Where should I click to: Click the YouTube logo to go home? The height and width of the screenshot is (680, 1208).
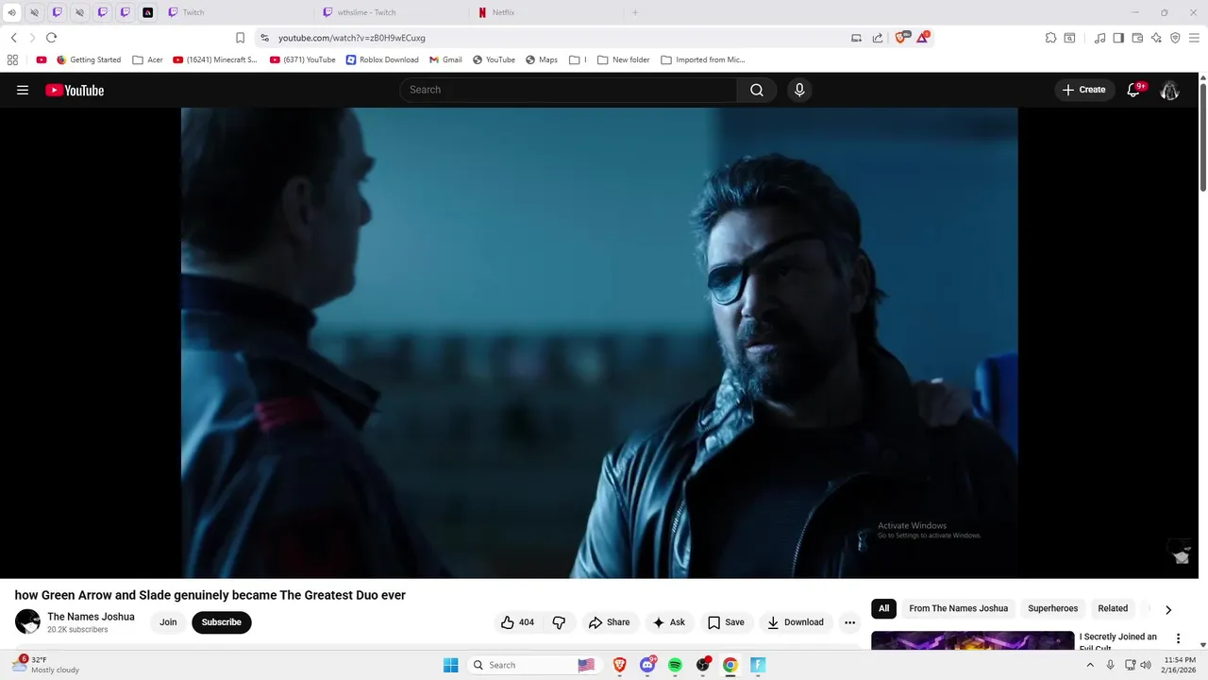[75, 90]
